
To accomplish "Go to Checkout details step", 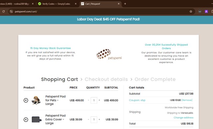I will click(106, 79).
